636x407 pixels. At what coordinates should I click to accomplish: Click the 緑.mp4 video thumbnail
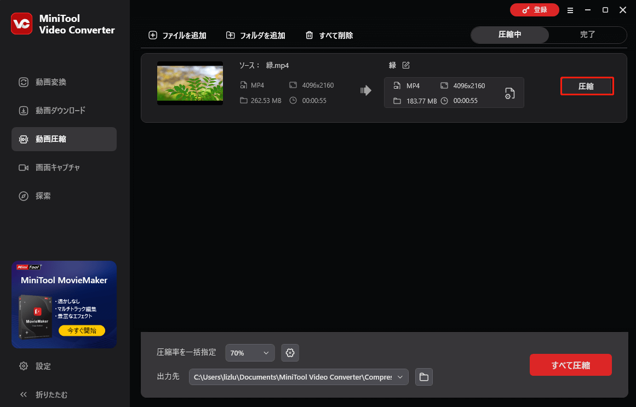tap(190, 83)
